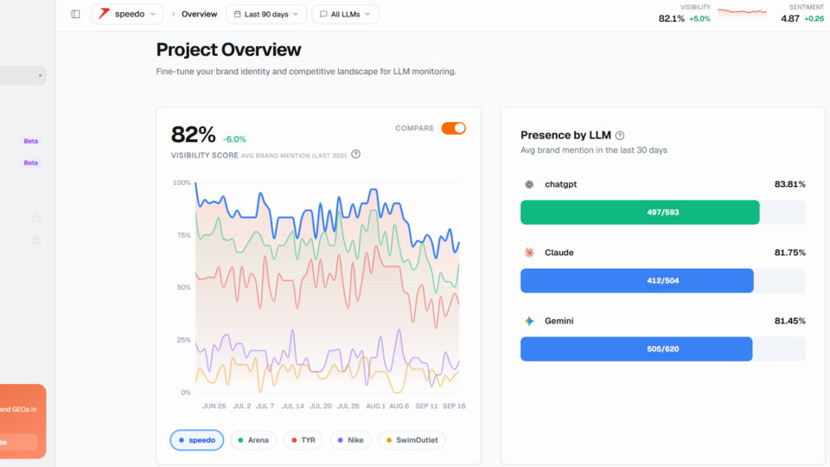This screenshot has height=467, width=830.
Task: Click the SEP 18 date label on chart
Action: coord(454,406)
